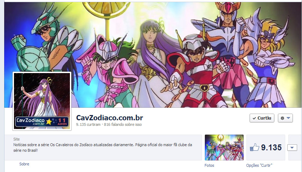
Task: Click the Site description text box
Action: click(103, 148)
